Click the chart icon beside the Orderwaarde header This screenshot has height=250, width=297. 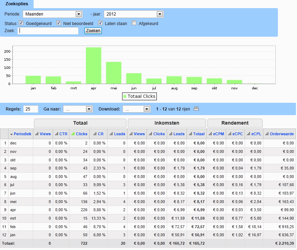267,134
